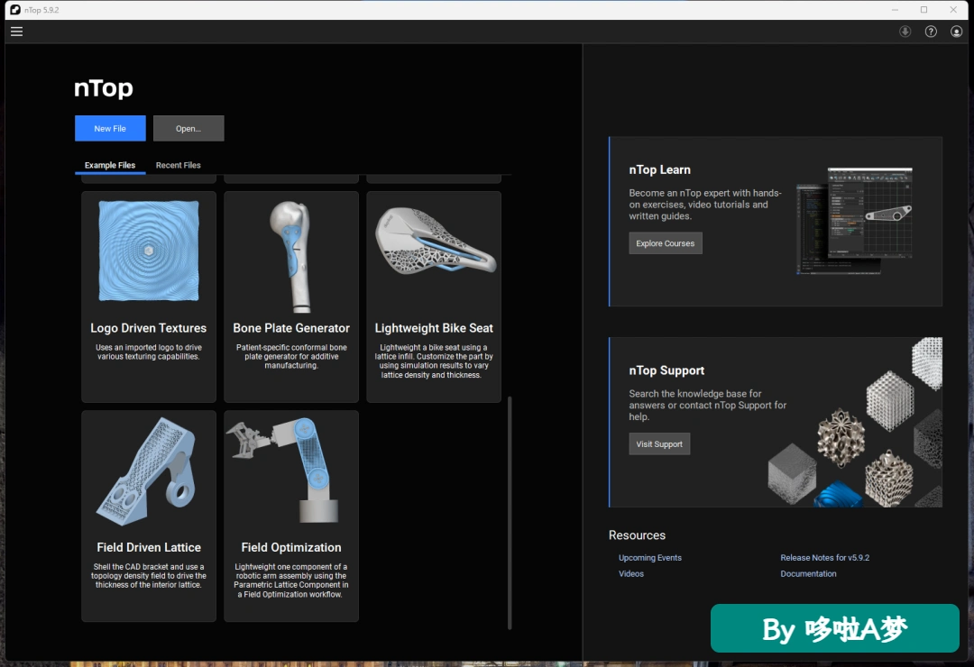Viewport: 974px width, 667px height.
Task: Click the Visit Support button
Action: pyautogui.click(x=659, y=444)
